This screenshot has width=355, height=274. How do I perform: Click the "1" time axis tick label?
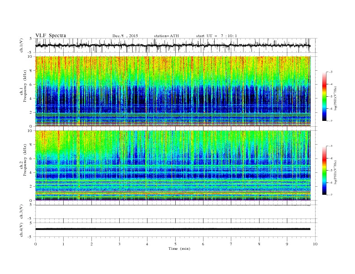[63, 244]
